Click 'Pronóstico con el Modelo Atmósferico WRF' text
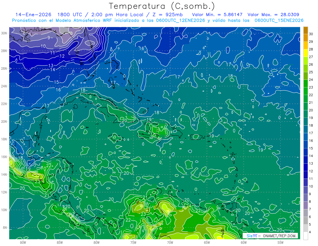The image size is (318, 246). coord(62,20)
